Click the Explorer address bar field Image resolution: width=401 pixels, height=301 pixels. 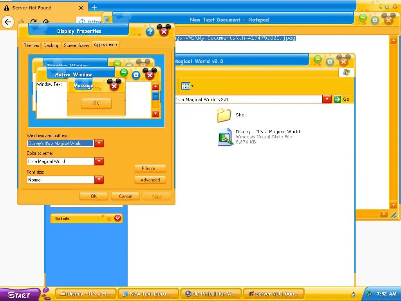[x=248, y=99]
